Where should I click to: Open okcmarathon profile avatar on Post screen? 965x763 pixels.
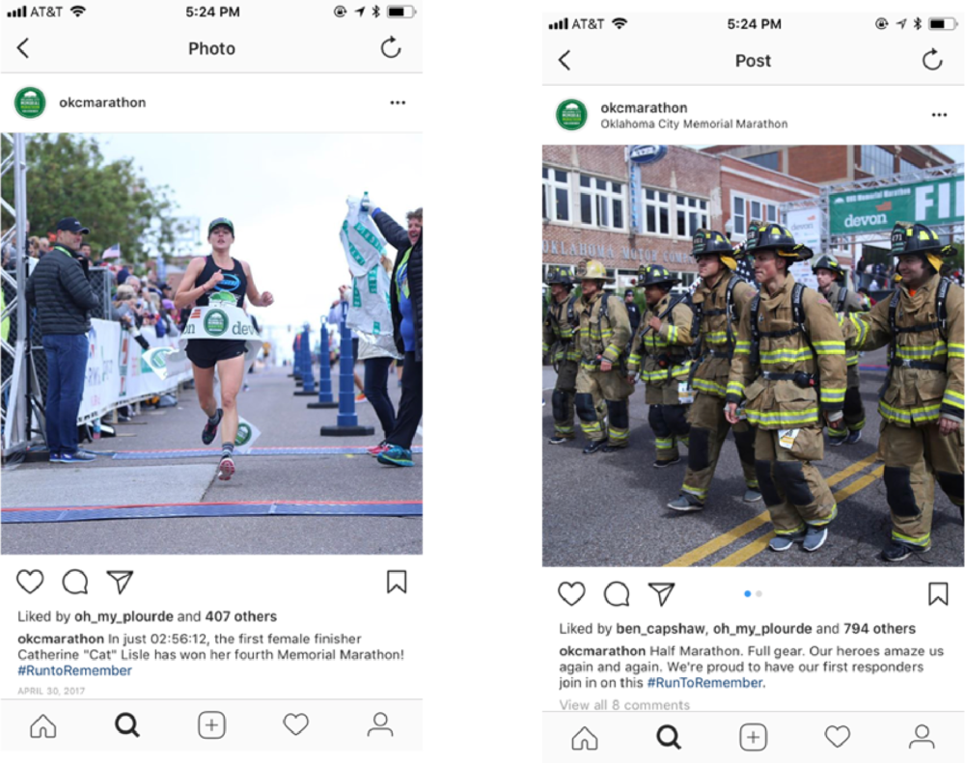571,115
